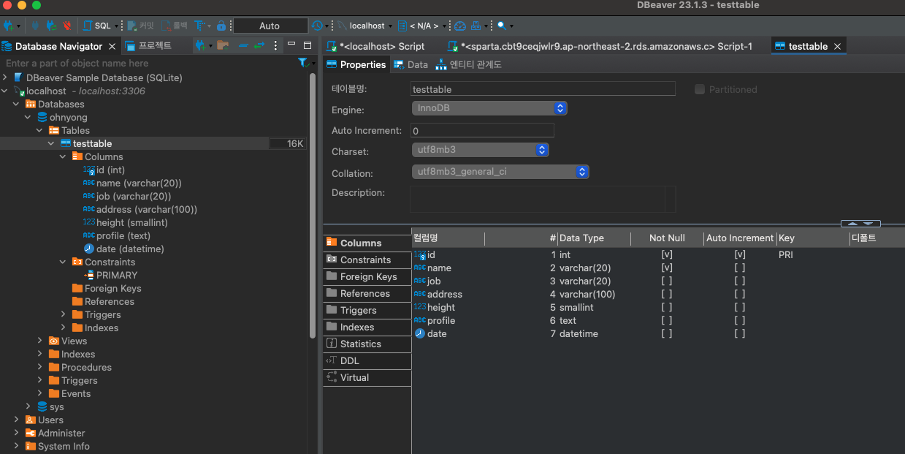Toggle Auto Increment for the address column
This screenshot has height=454, width=905.
(739, 295)
